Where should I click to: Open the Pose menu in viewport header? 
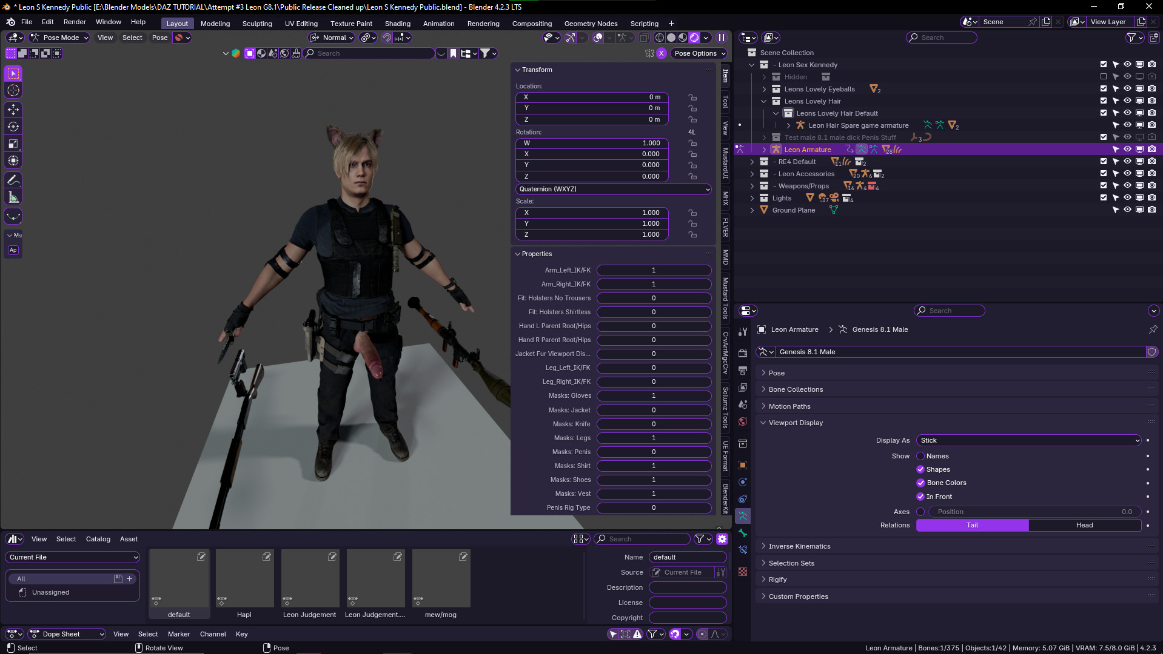tap(159, 38)
